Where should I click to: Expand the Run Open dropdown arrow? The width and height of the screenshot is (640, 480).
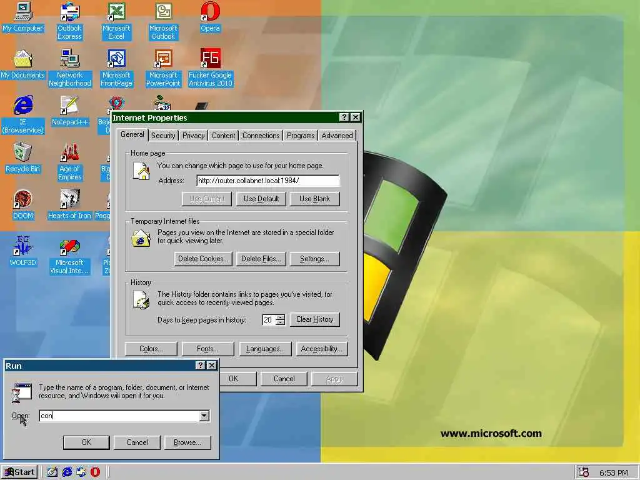coord(204,416)
